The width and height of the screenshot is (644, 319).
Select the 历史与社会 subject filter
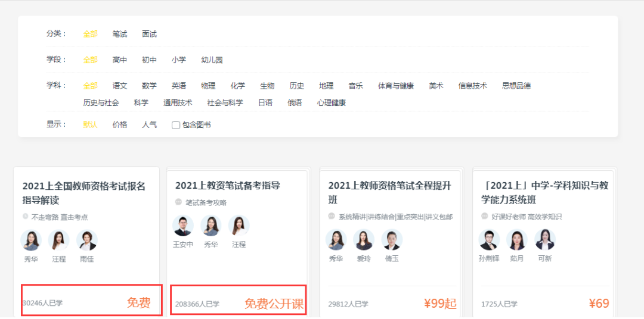coord(101,102)
